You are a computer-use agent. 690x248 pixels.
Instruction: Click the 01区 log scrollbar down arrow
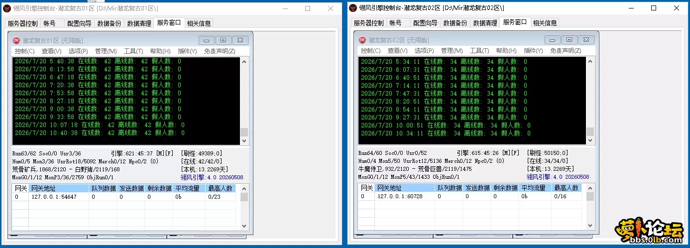(244, 141)
